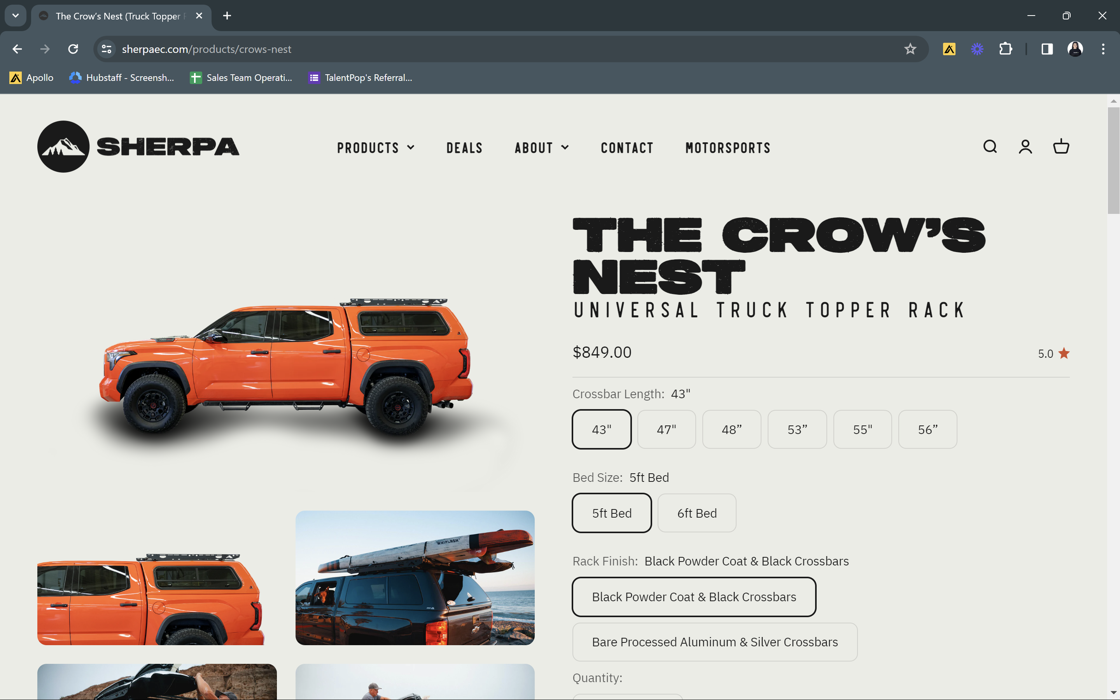Expand the About menu

(541, 148)
